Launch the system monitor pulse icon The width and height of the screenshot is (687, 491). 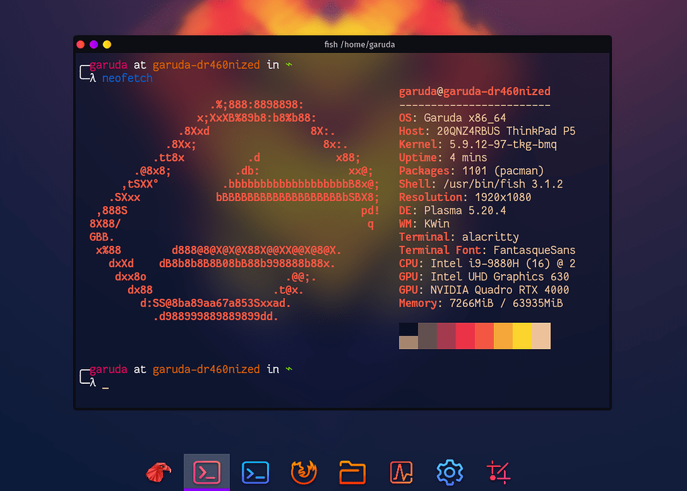(401, 472)
